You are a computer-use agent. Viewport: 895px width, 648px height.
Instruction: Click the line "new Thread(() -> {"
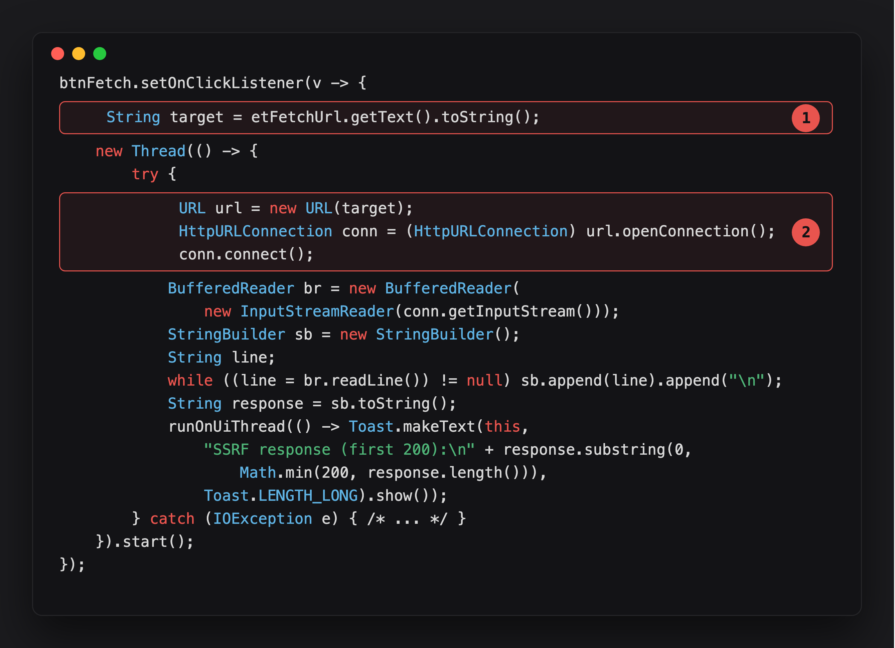[177, 152]
